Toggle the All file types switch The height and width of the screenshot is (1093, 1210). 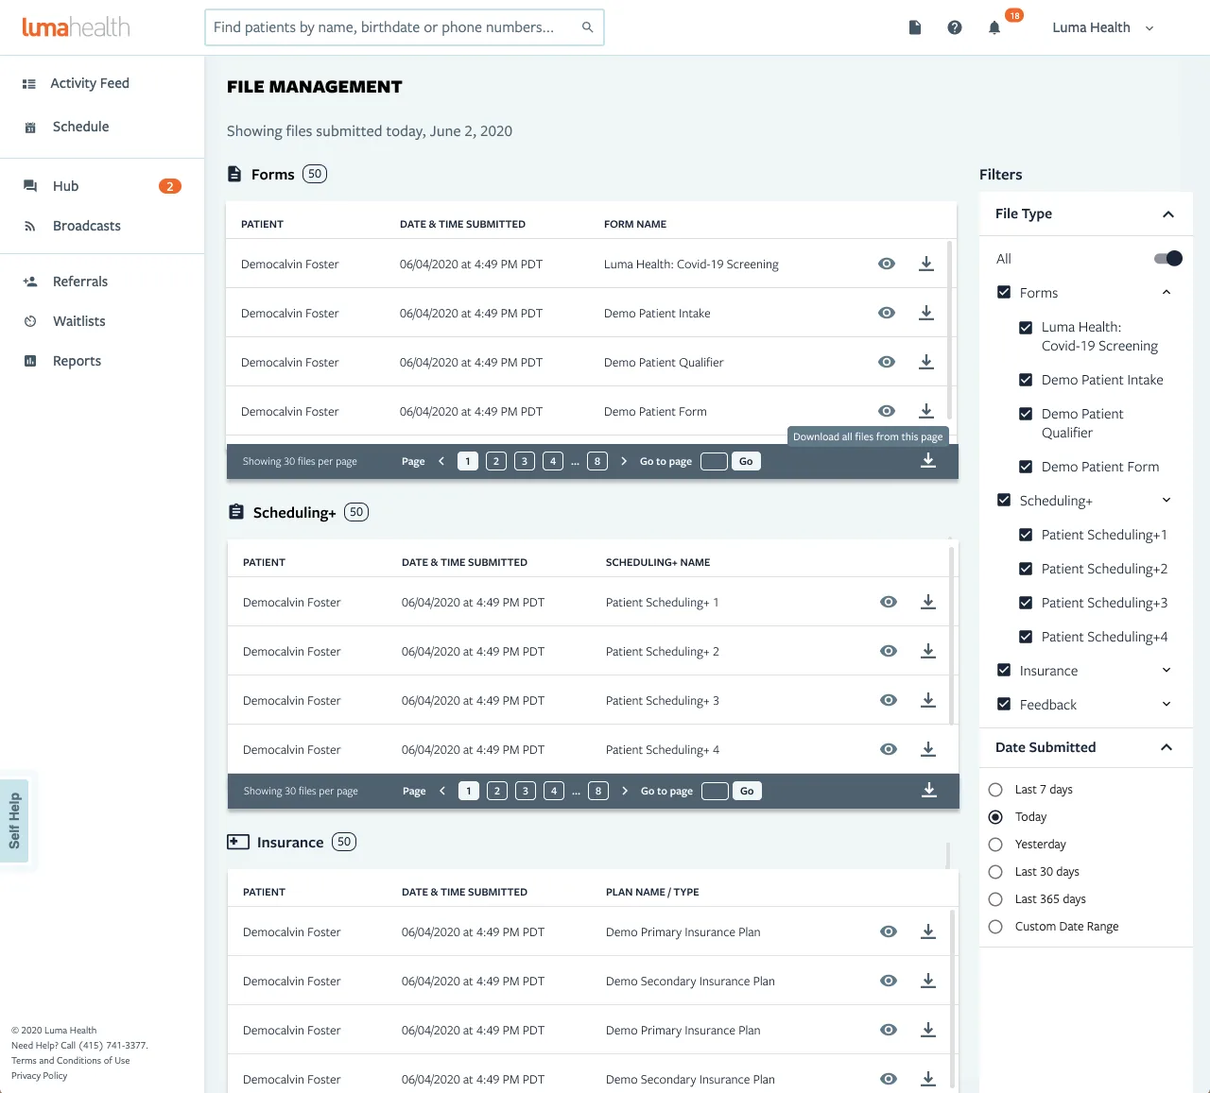[1168, 258]
